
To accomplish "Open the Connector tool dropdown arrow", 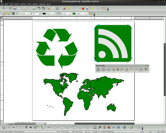I will [45, 127].
